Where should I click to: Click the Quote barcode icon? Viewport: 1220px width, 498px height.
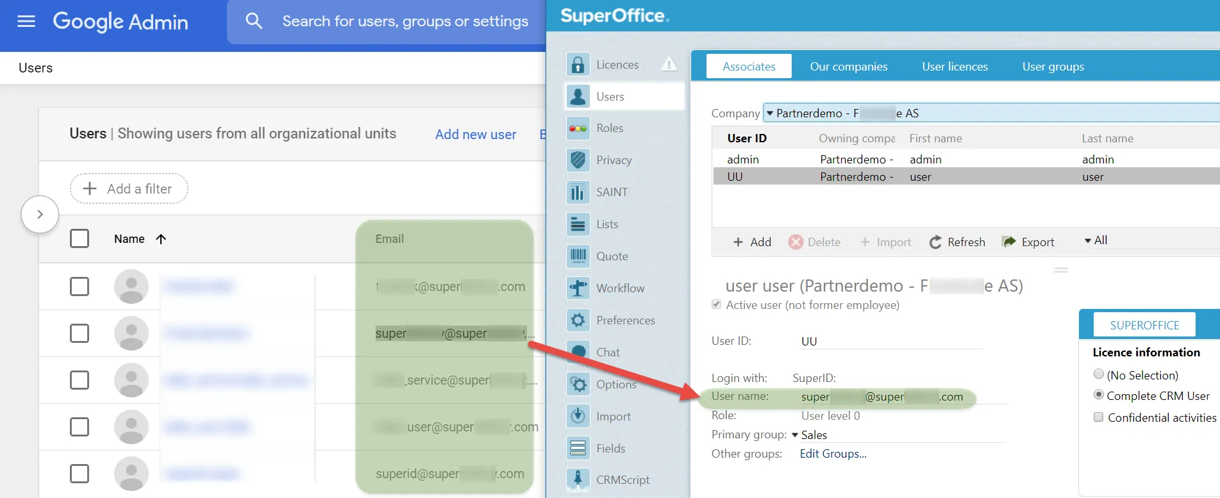578,256
